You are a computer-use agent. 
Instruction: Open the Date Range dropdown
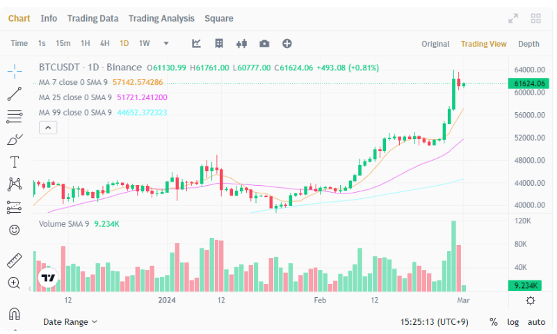(x=70, y=322)
